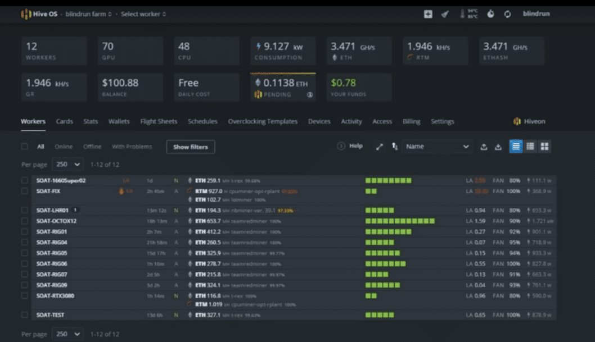Image resolution: width=595 pixels, height=342 pixels.
Task: Check the SOAT-1660Super02 checkbox
Action: [x=25, y=181]
